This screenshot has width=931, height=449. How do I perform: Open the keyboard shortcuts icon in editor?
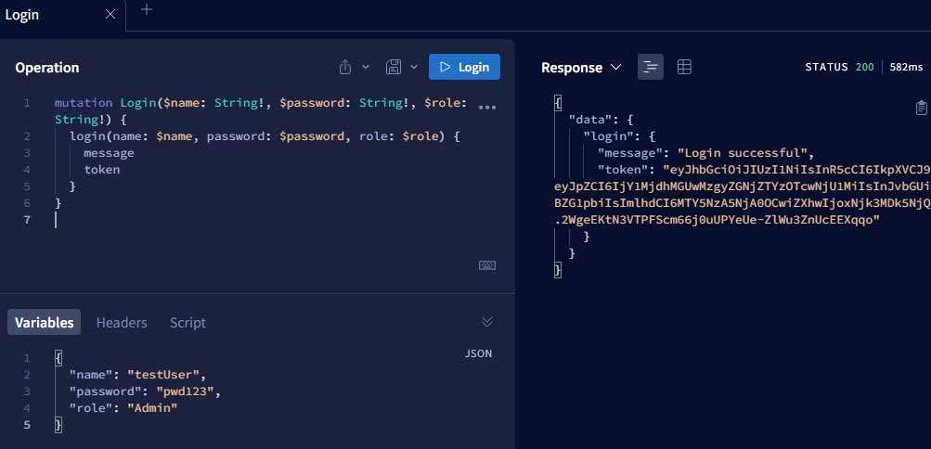tap(487, 265)
